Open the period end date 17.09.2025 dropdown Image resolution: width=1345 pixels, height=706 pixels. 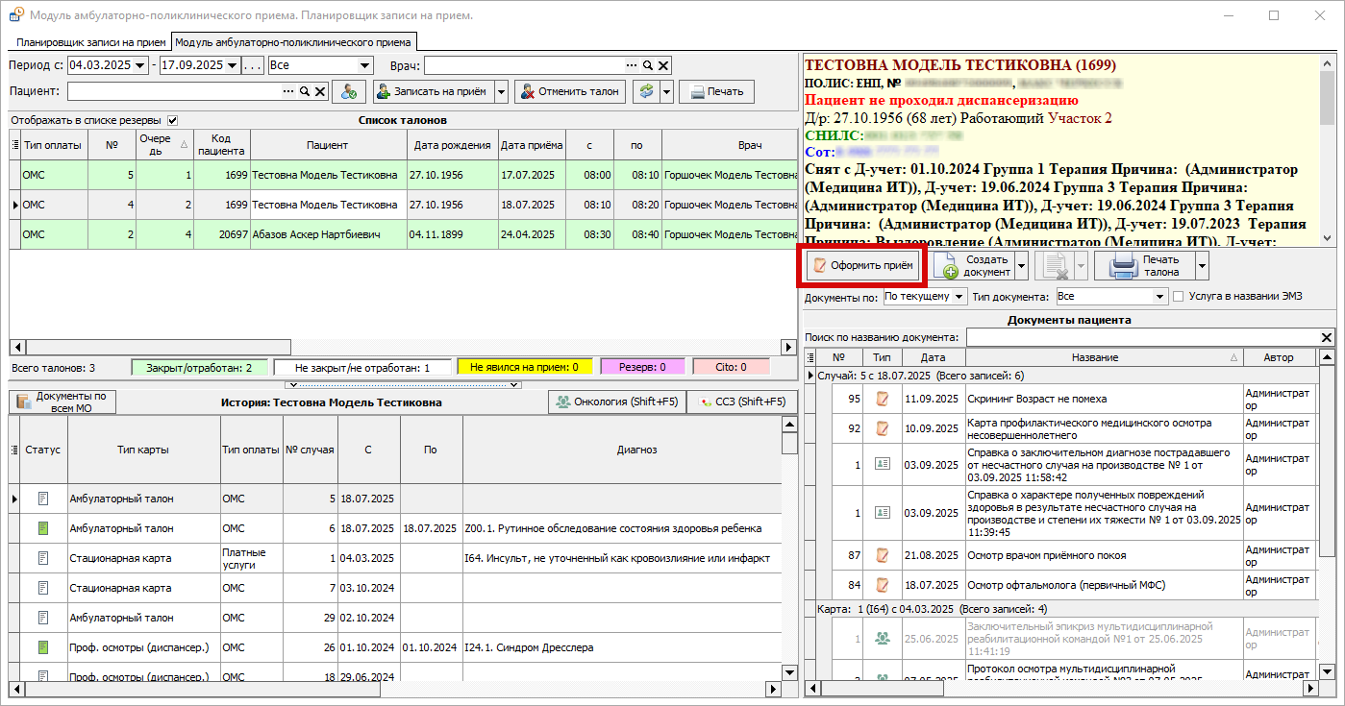(x=233, y=65)
